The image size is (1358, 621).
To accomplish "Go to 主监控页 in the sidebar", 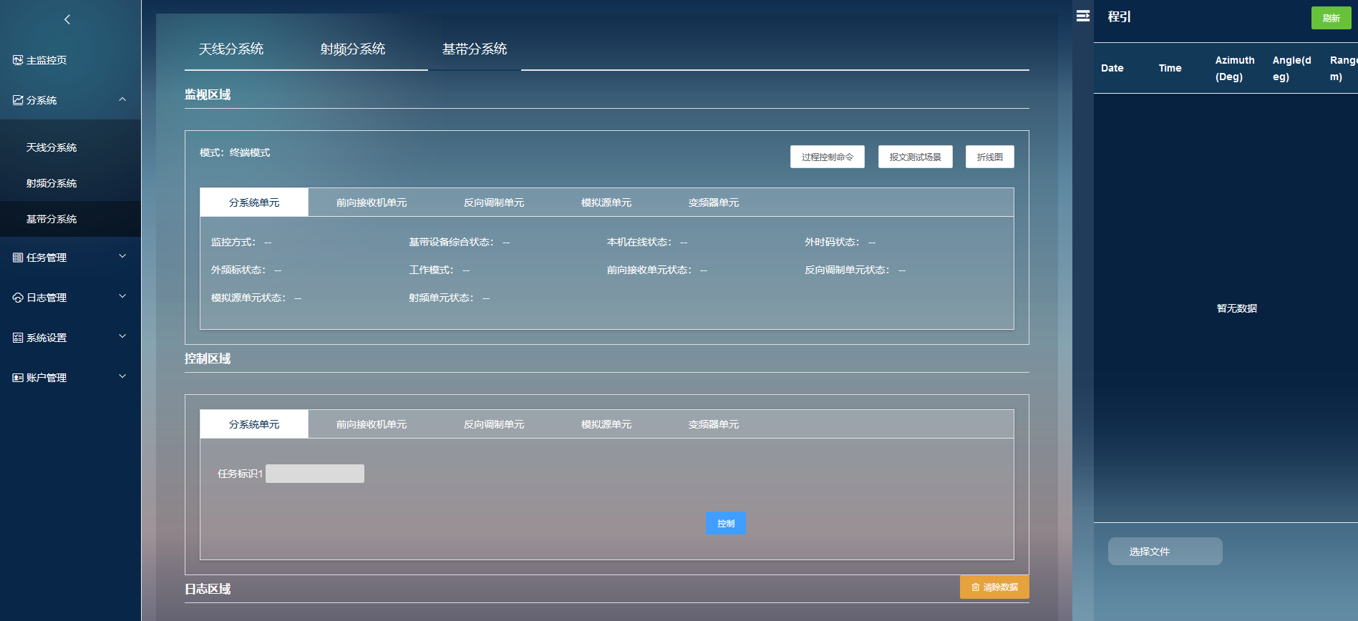I will 70,60.
